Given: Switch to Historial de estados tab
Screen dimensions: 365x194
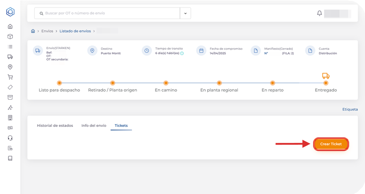Looking at the screenshot, I should point(55,126).
